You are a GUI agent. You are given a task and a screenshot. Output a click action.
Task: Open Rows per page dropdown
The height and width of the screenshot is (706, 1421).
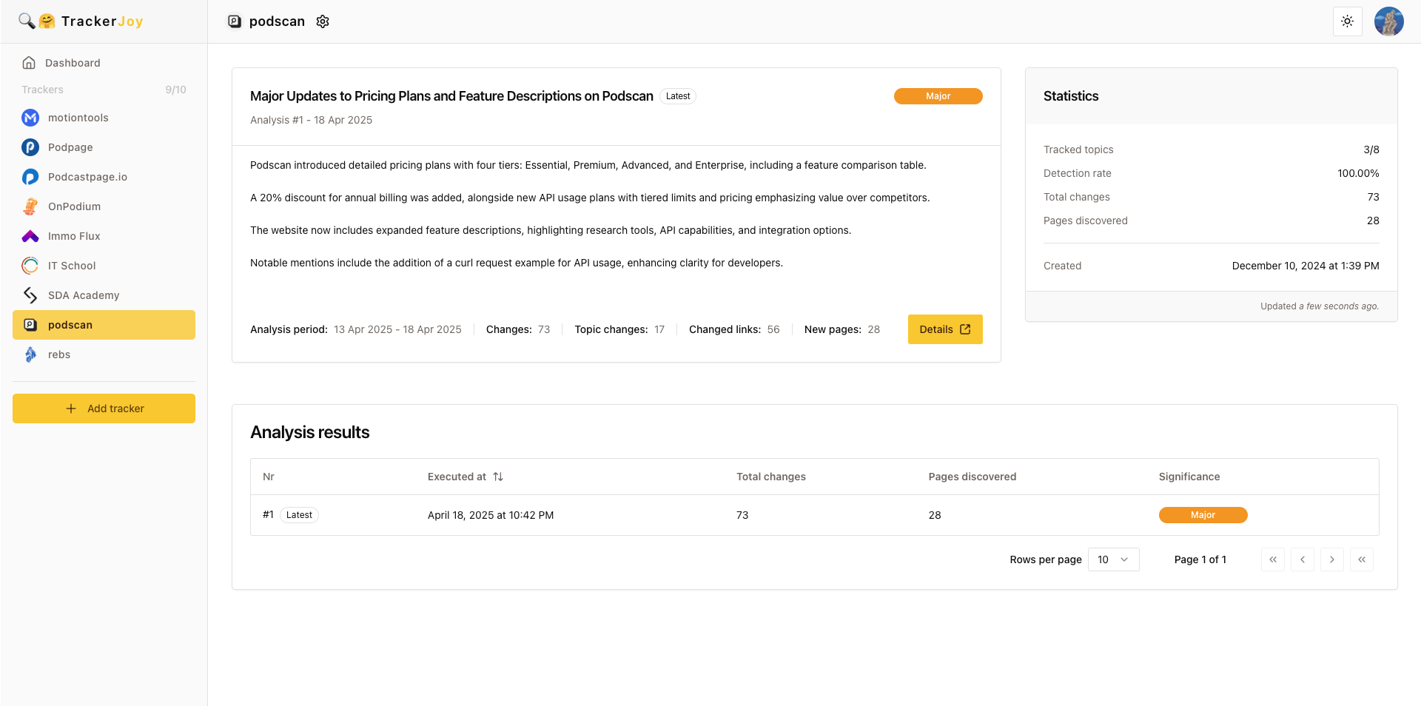tap(1113, 559)
